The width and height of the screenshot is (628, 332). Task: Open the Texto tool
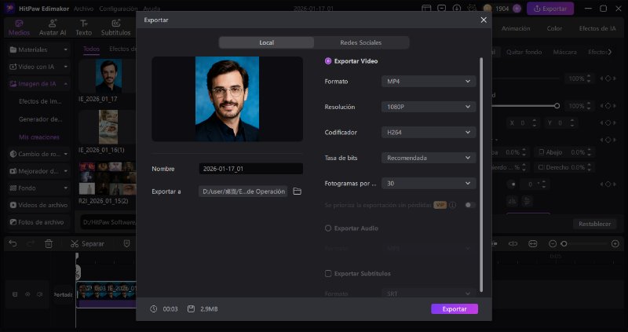click(83, 27)
